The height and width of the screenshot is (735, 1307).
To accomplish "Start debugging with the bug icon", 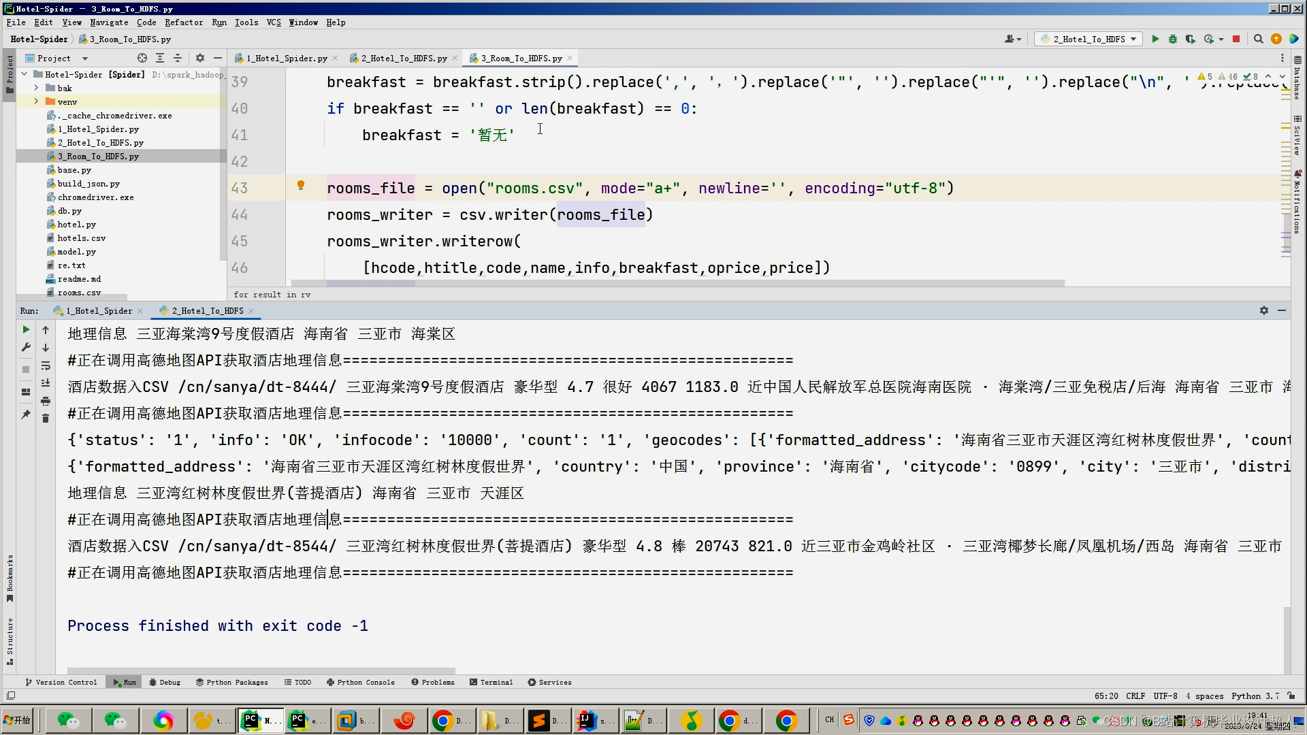I will point(1172,39).
